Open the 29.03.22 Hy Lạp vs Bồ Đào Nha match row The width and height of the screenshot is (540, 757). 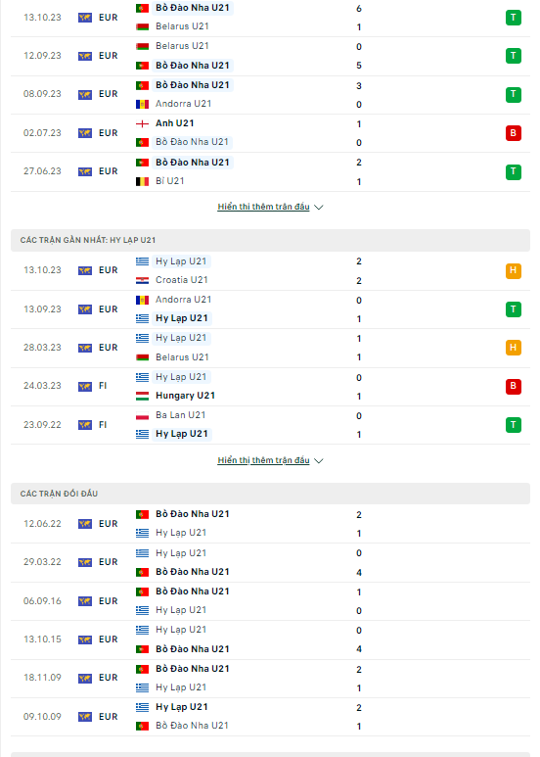[270, 562]
